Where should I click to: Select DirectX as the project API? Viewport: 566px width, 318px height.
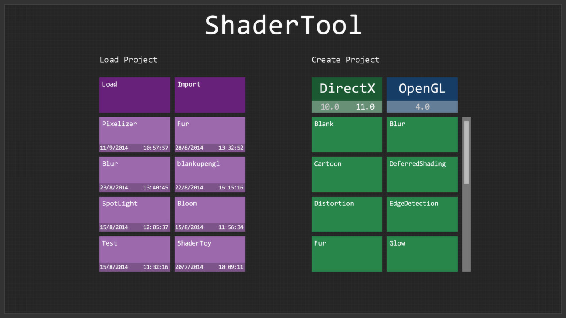tap(347, 88)
